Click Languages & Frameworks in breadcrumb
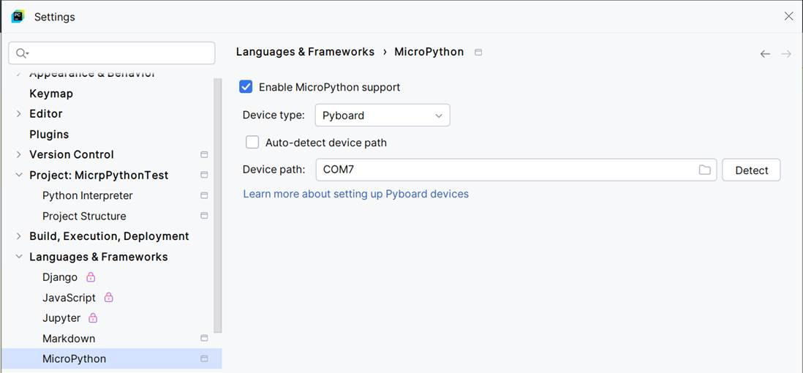The height and width of the screenshot is (373, 803). (x=305, y=52)
